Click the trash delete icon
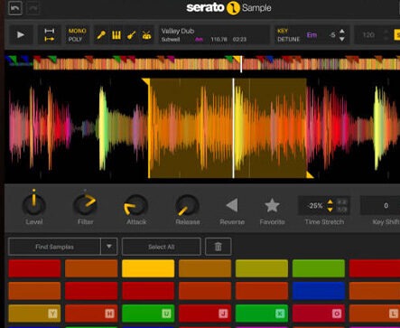This screenshot has height=328, width=400. point(219,247)
